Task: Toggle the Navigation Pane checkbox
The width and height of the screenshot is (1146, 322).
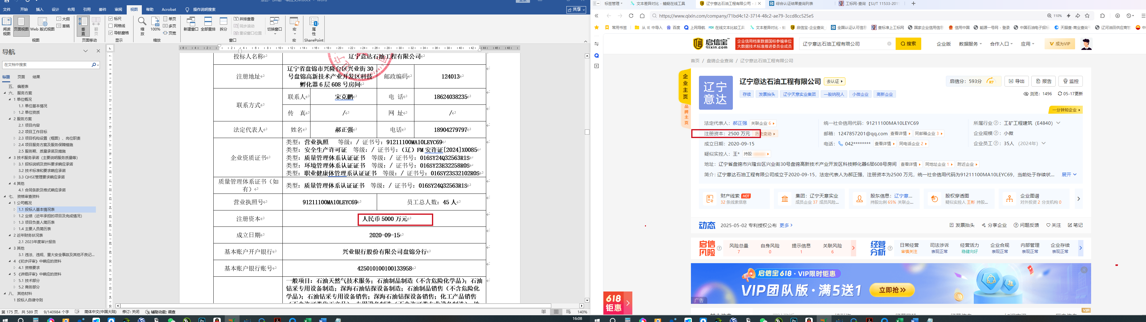Action: point(119,33)
